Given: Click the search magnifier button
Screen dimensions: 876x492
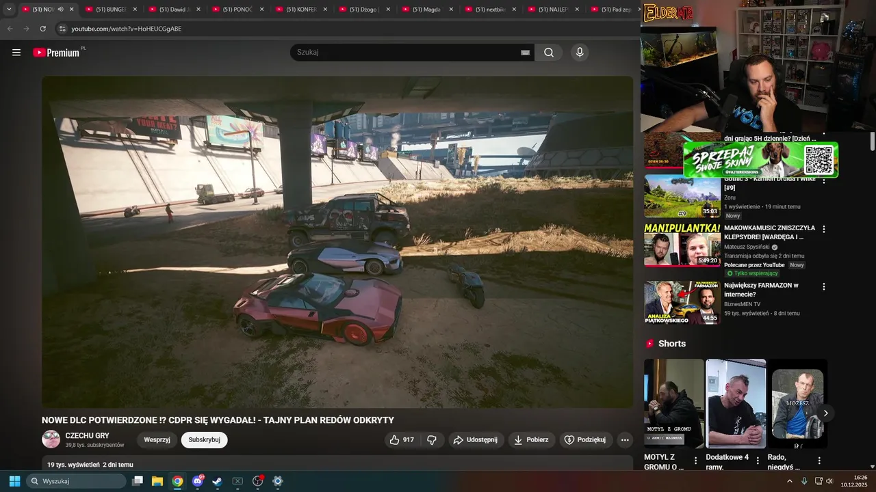Looking at the screenshot, I should coord(549,53).
